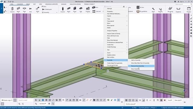Choose Set as New Main Part of Assembly
Screen dimensions: 193x109
point(141,63)
